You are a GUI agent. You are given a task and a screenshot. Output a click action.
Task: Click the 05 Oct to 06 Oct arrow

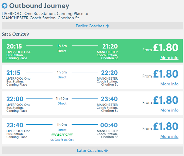(62, 140)
